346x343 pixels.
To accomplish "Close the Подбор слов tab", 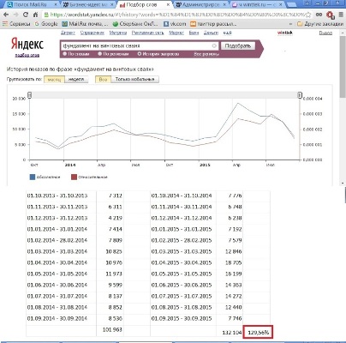I will (168, 5).
